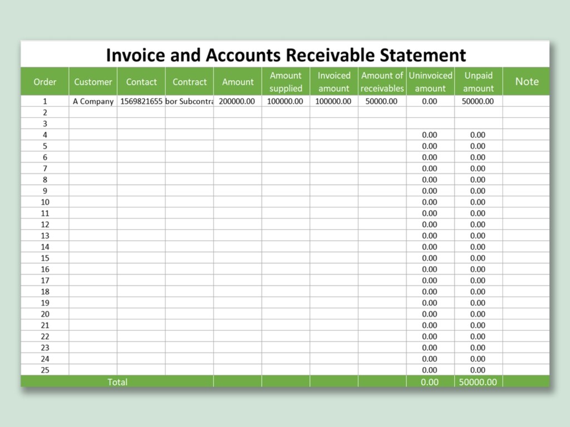Click the Unpaid 0.00 cell in row 14
Screen dimensions: 570x427
[x=478, y=247]
